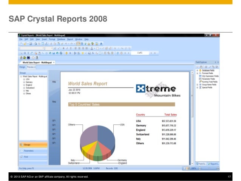Click the report vertical scrollbar up arrow
241x181 pixels.
[192, 72]
